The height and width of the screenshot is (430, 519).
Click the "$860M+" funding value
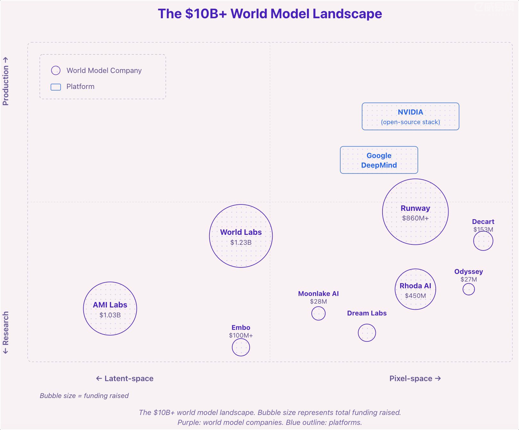(415, 218)
